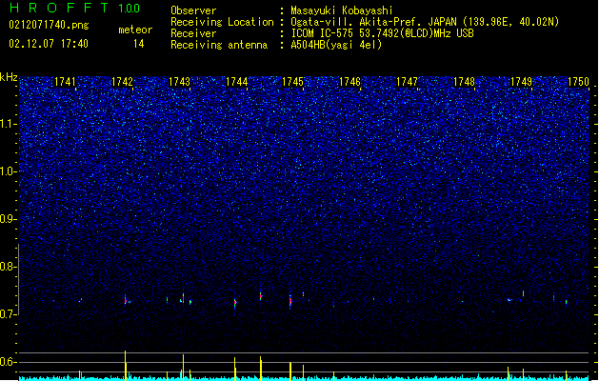Select the observer name Masayuki Kobayashi
This screenshot has width=599, height=381.
point(342,10)
